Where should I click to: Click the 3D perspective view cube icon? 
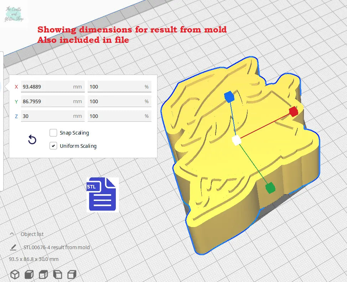(x=15, y=275)
